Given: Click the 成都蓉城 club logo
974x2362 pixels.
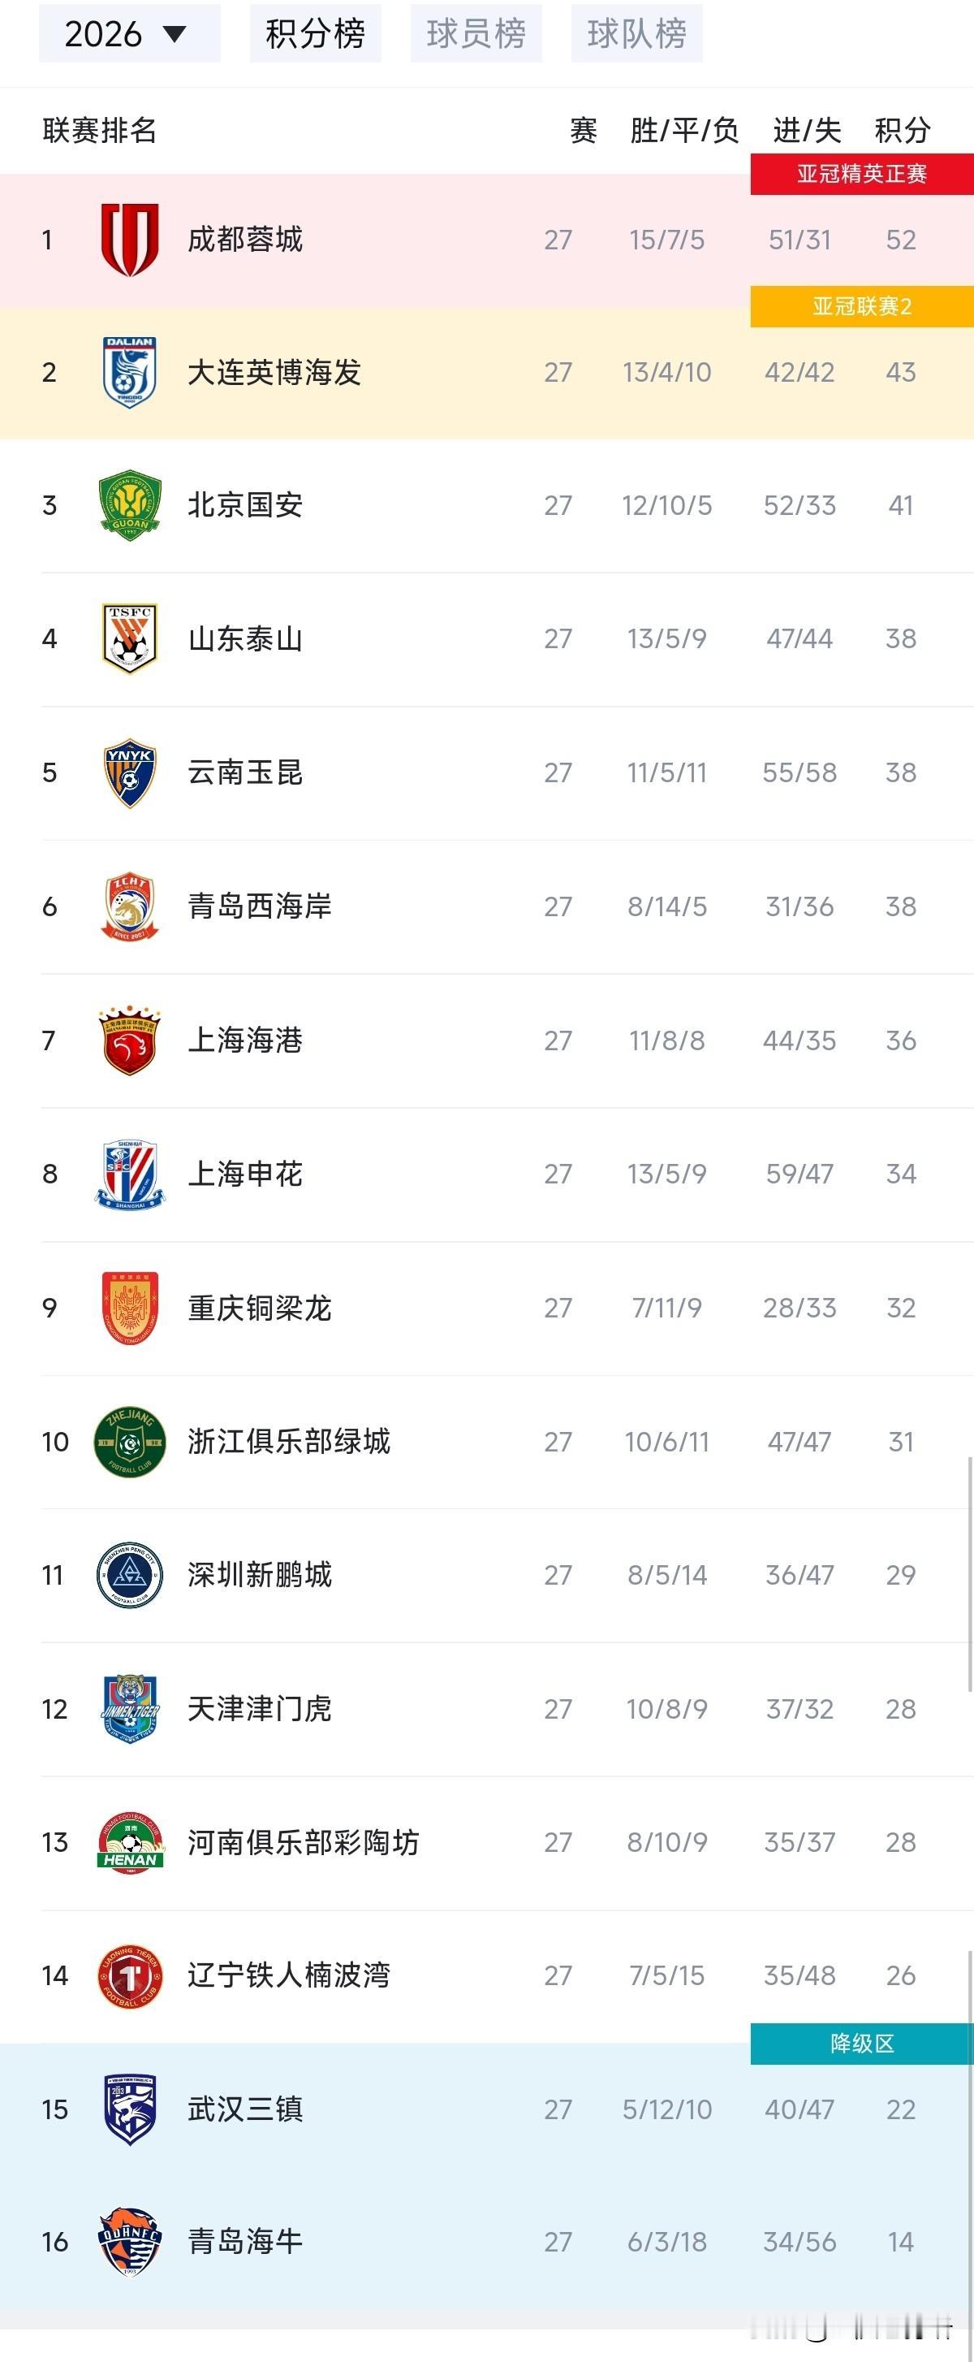Looking at the screenshot, I should pyautogui.click(x=129, y=240).
